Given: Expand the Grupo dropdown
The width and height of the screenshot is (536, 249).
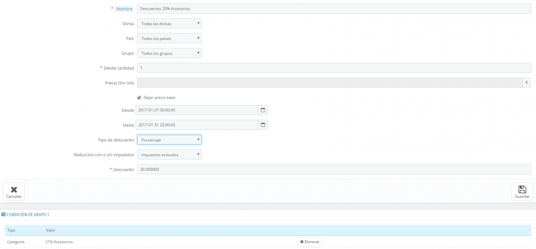Looking at the screenshot, I should [169, 53].
